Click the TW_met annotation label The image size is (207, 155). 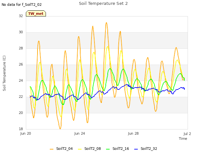[36, 14]
